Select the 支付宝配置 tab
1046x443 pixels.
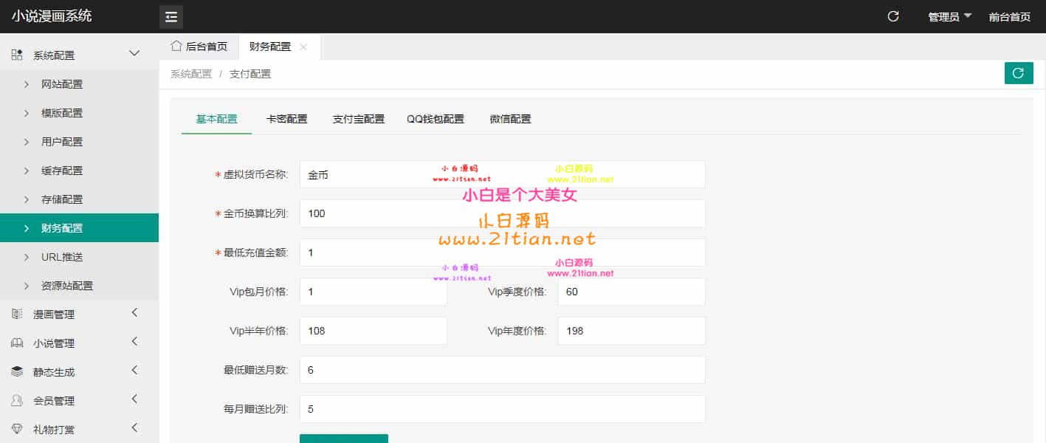point(359,119)
